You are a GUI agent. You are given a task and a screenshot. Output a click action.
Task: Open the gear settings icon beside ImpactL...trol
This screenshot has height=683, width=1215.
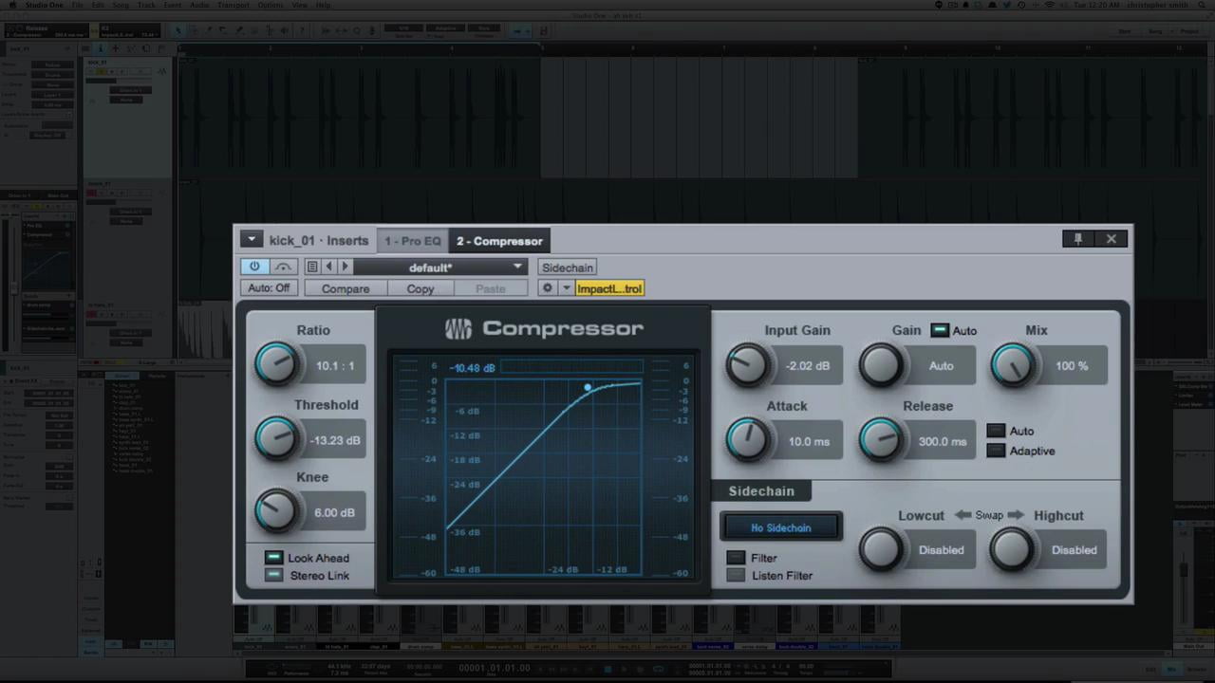click(548, 288)
